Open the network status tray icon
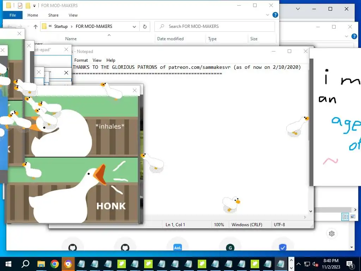 307,264
